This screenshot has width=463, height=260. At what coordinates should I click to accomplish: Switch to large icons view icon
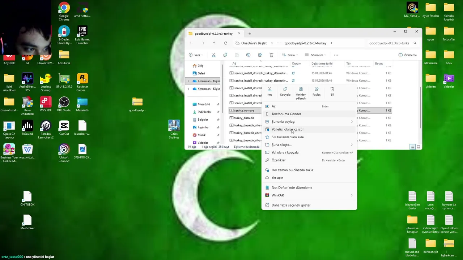(419, 147)
